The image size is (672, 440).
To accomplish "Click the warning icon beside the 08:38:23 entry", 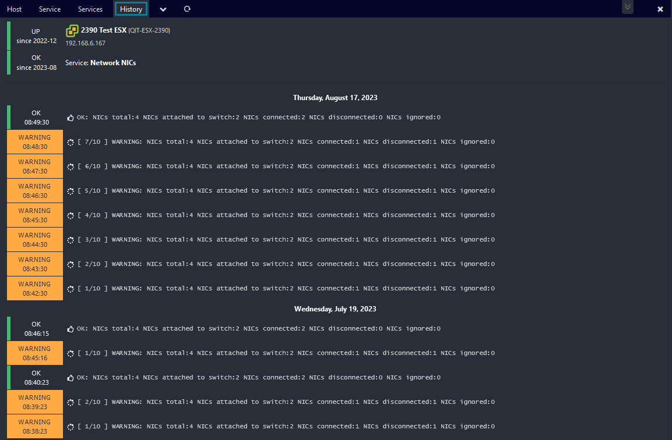I will tap(69, 425).
